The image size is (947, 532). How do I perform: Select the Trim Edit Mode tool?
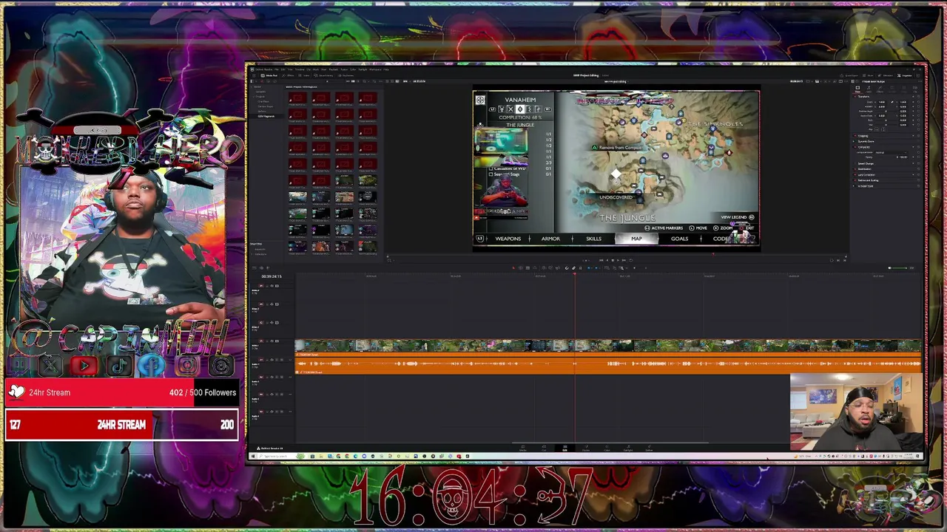(521, 267)
